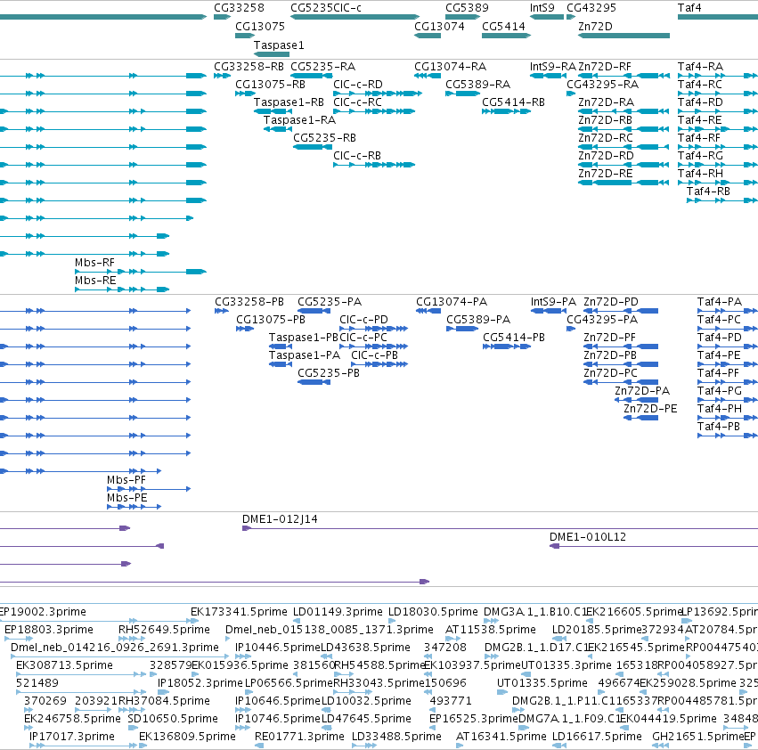This screenshot has height=750, width=758.
Task: Click the AT11538.5prime EST
Action: pyautogui.click(x=453, y=639)
